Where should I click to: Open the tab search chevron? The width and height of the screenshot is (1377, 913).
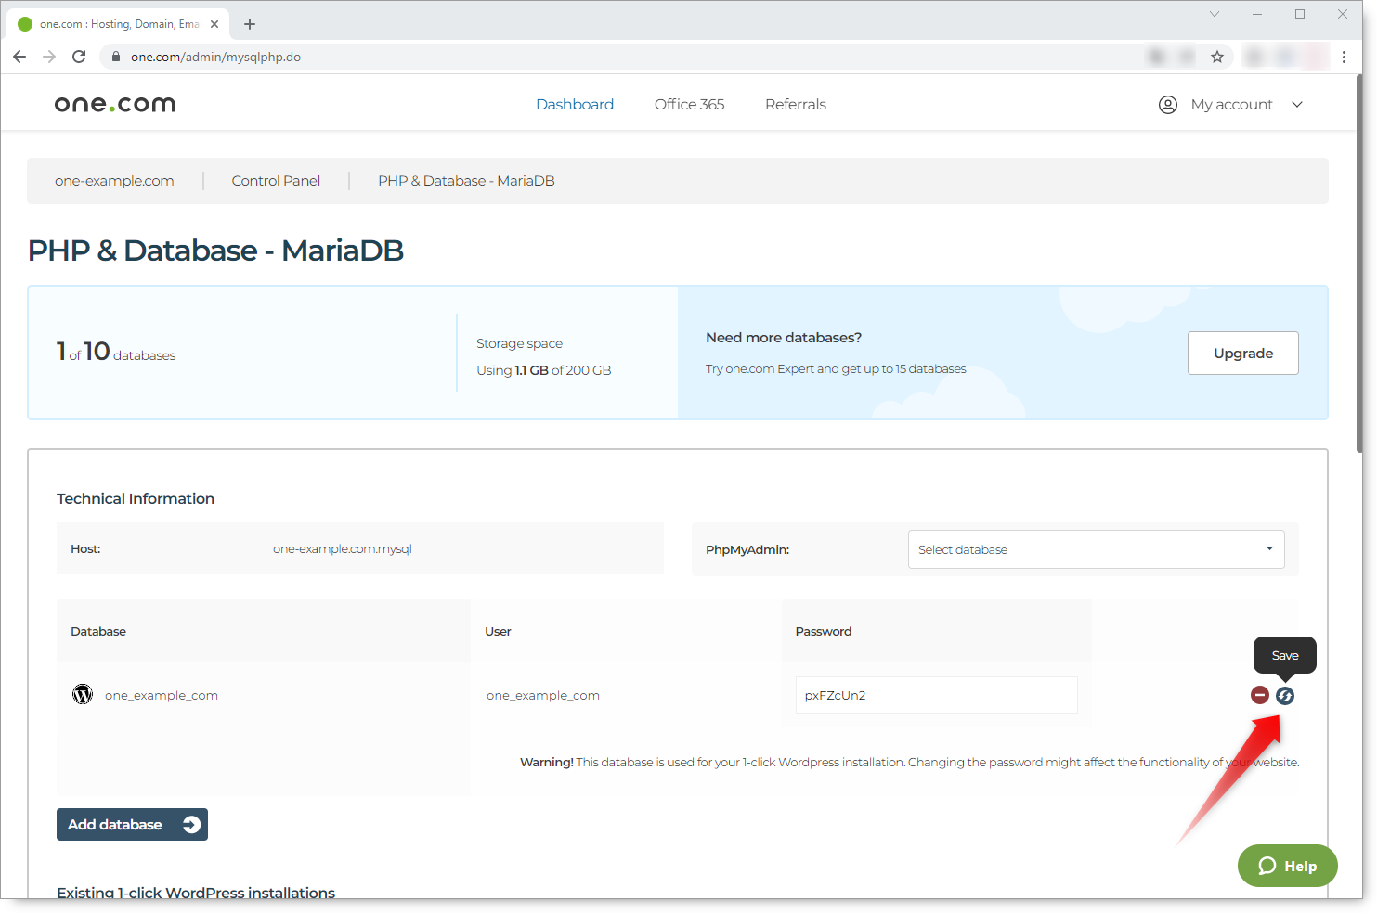coord(1215,14)
